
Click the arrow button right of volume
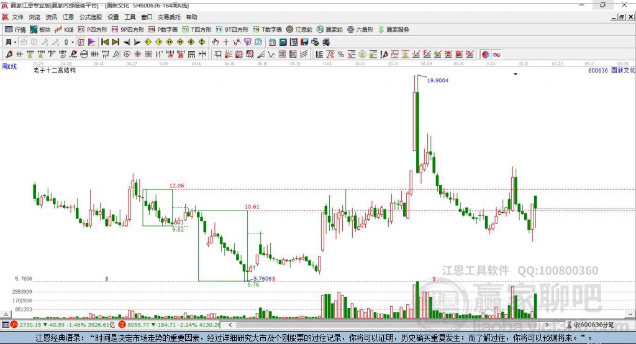tap(630, 314)
